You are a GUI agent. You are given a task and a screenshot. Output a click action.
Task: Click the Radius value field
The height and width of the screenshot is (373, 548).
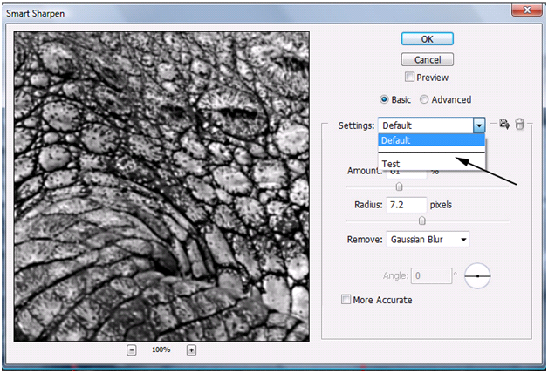[406, 205]
